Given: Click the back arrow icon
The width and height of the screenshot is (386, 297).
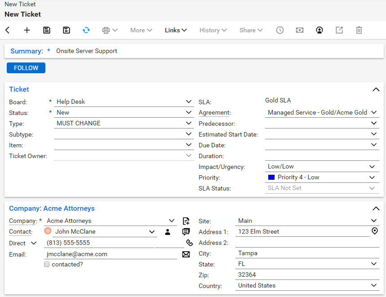Looking at the screenshot, I should [8, 30].
